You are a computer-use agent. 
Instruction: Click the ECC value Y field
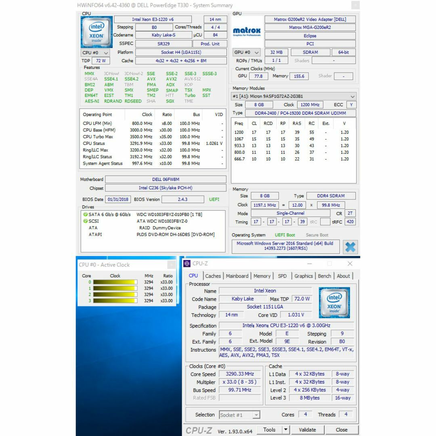point(351,105)
